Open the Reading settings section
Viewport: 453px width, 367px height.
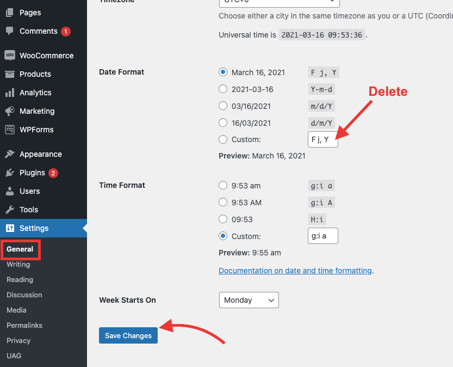[x=20, y=279]
